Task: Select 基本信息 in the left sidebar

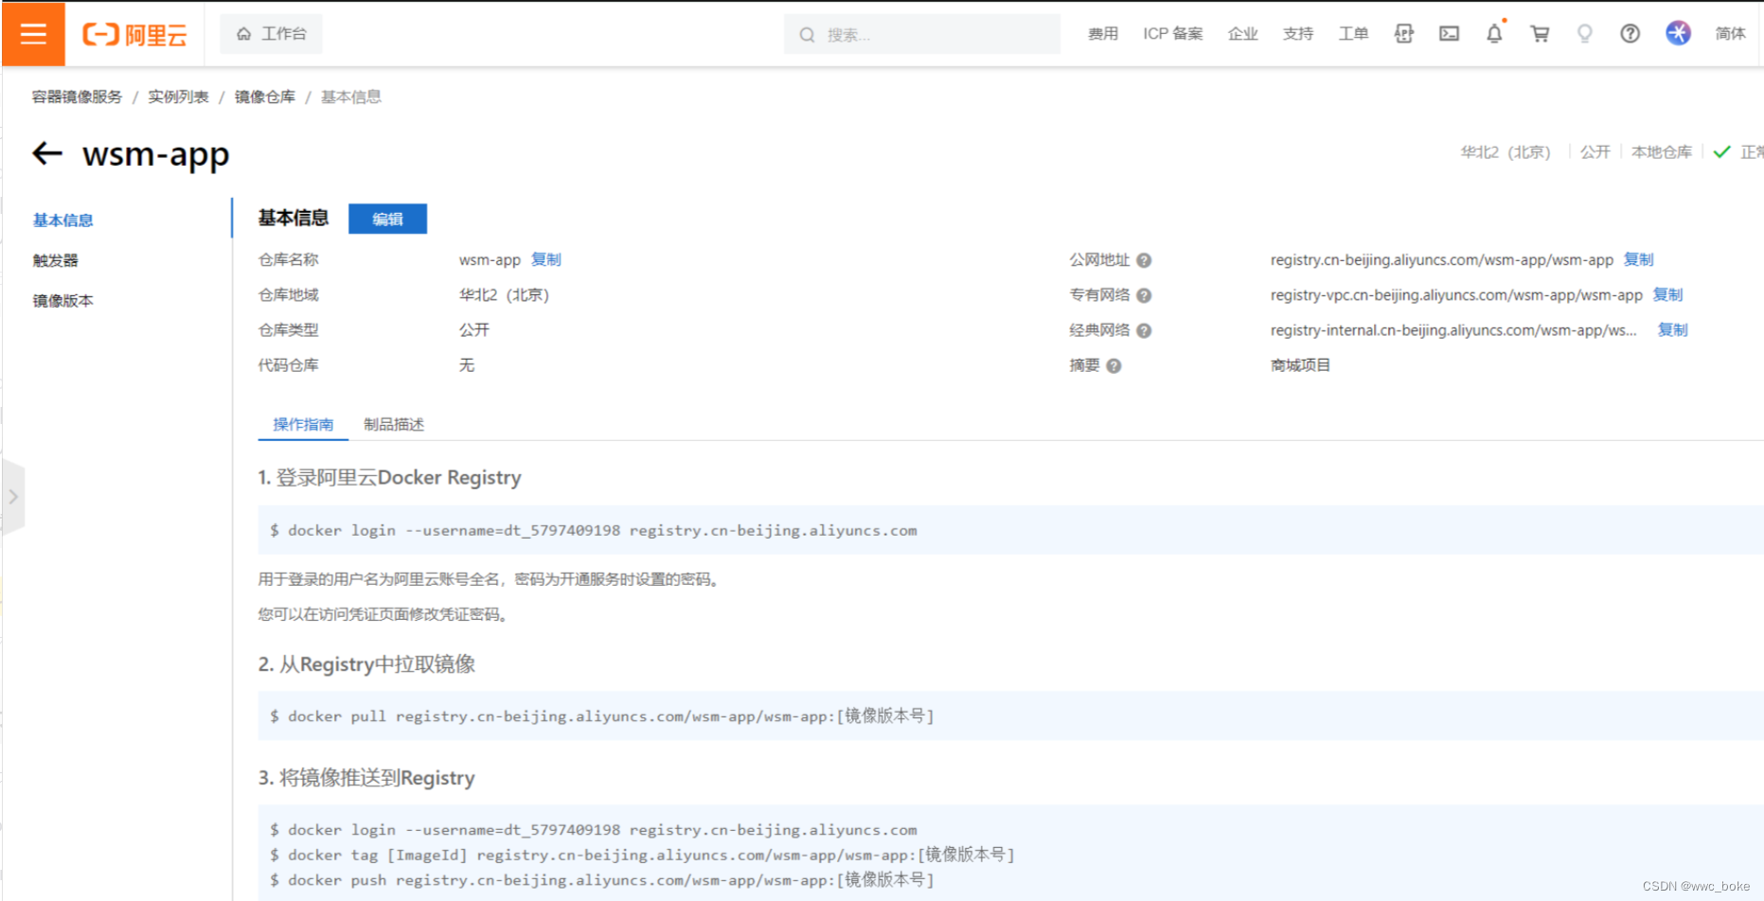Action: 63,221
